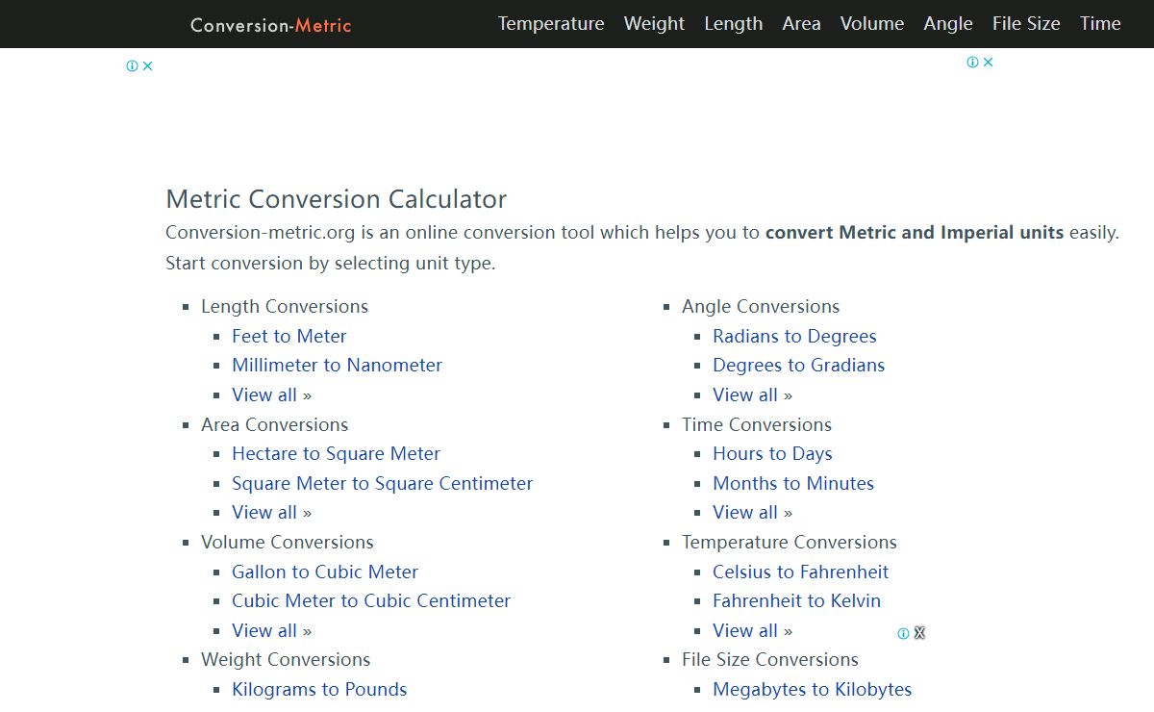This screenshot has width=1154, height=712.
Task: Go to Area in the top navigation
Action: pos(801,24)
